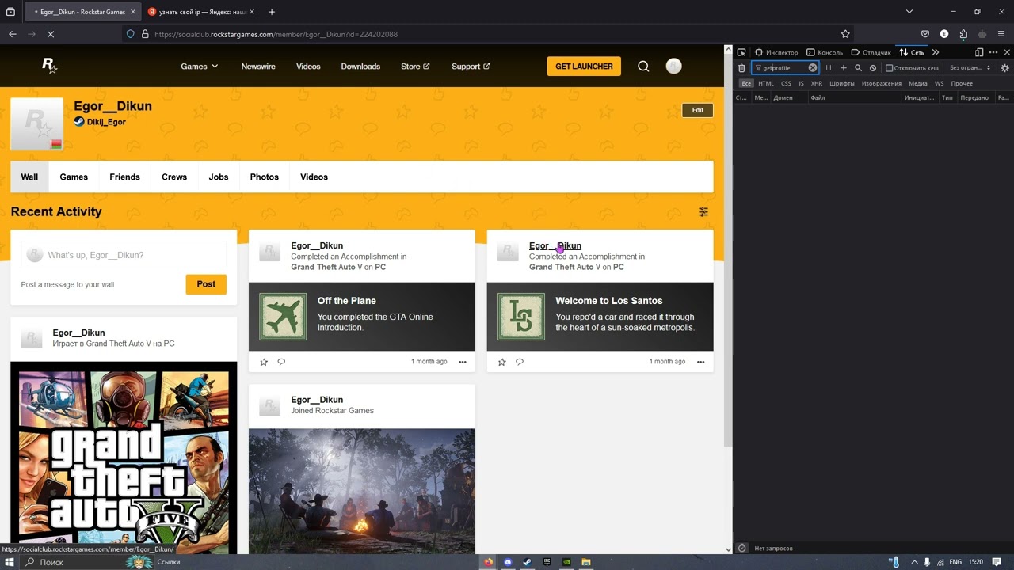The image size is (1014, 570).
Task: Switch to the Friends profile tab
Action: (124, 177)
